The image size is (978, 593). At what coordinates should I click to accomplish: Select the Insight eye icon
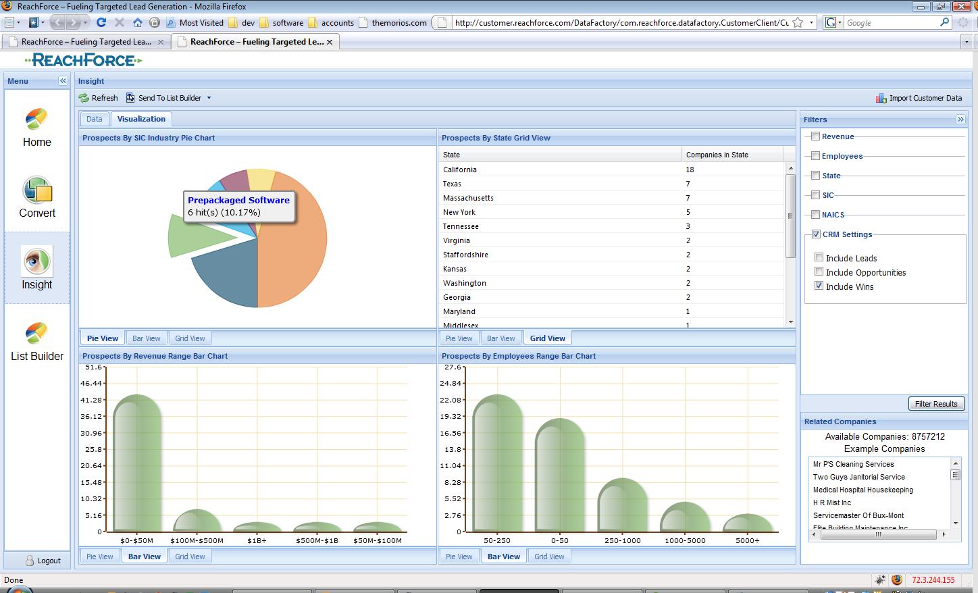tap(36, 262)
